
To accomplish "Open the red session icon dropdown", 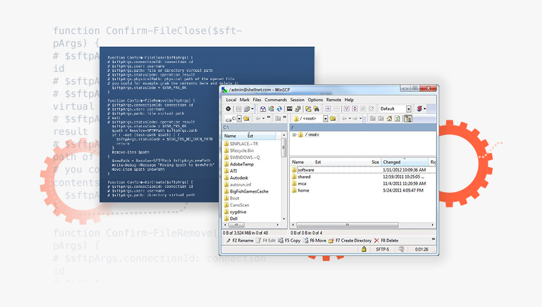I will pyautogui.click(x=425, y=109).
